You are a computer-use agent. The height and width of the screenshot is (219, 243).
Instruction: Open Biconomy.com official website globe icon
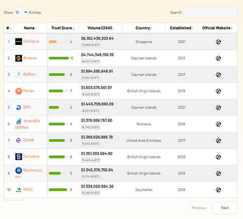pos(218,174)
